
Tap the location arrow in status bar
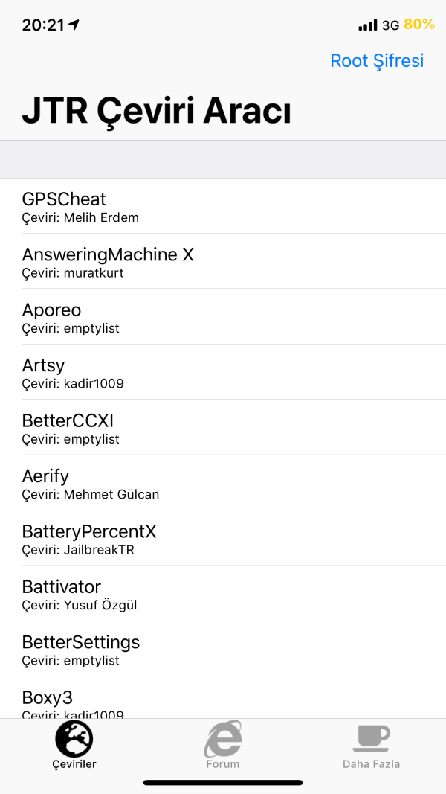point(74,25)
